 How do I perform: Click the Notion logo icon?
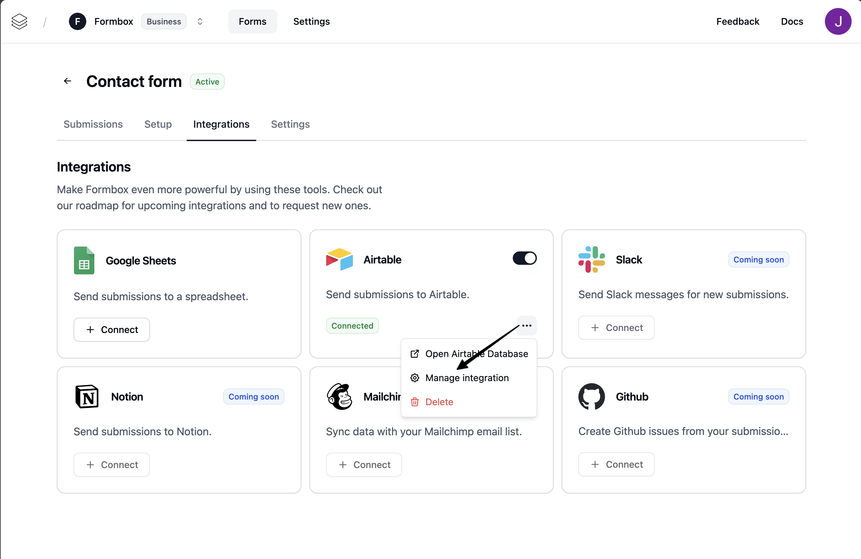coord(87,396)
